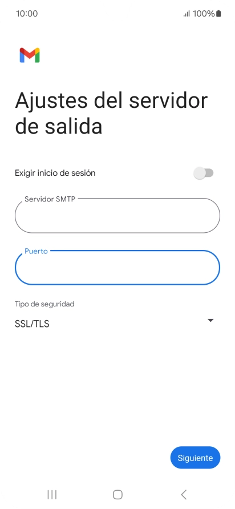Image resolution: width=235 pixels, height=509 pixels.
Task: Tap the Tipo de seguridad label
Action: pos(44,304)
